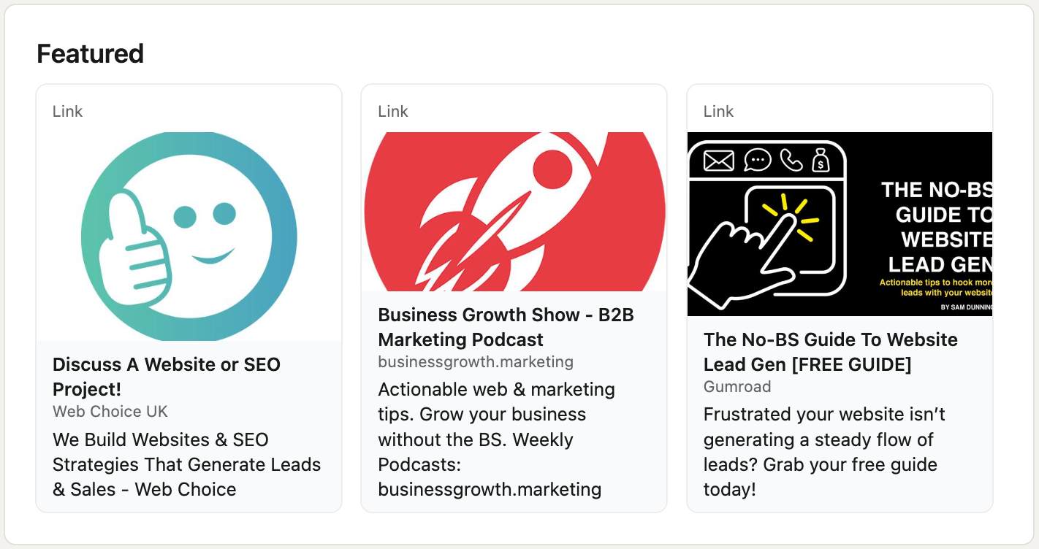
Task: Click the rocket thumbnail of the middle card
Action: coord(514,211)
